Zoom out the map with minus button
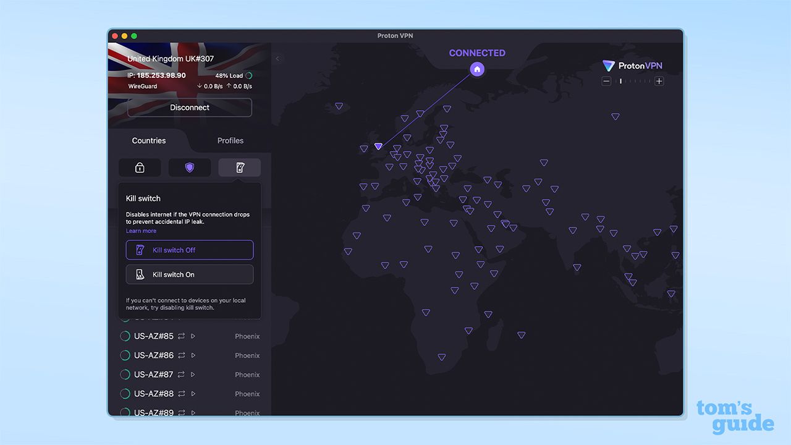 (606, 81)
